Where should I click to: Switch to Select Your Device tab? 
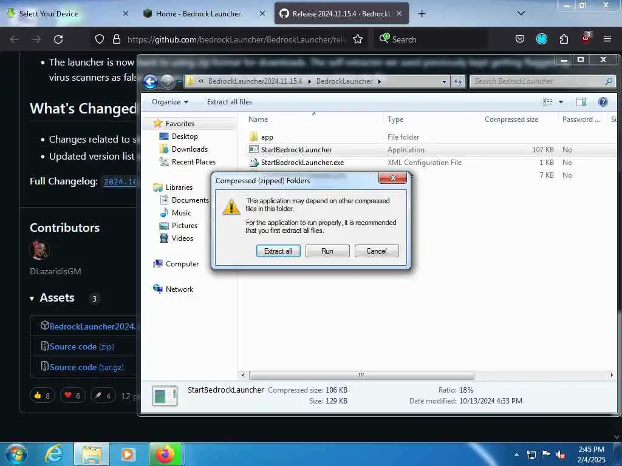coord(67,13)
